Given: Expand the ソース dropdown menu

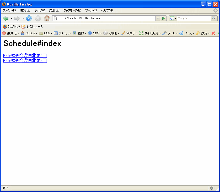Looking at the screenshot, I should [x=193, y=33].
